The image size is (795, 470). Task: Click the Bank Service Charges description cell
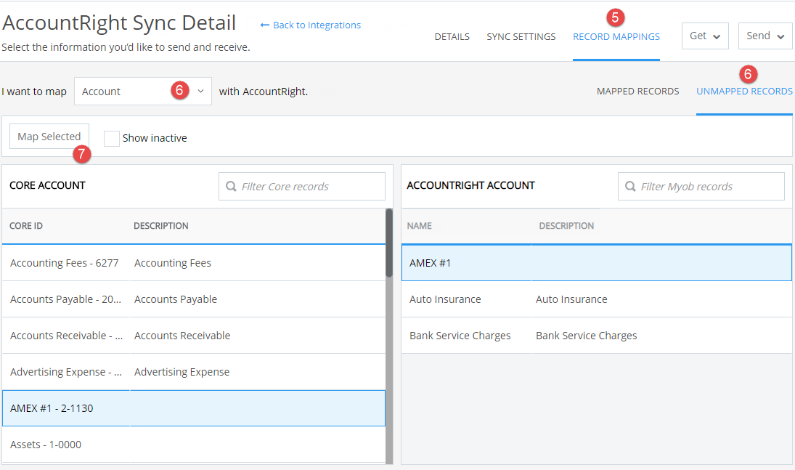point(586,336)
